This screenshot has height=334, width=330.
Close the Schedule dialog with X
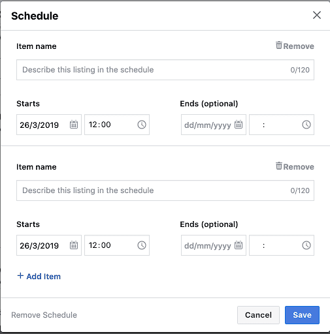coord(317,15)
